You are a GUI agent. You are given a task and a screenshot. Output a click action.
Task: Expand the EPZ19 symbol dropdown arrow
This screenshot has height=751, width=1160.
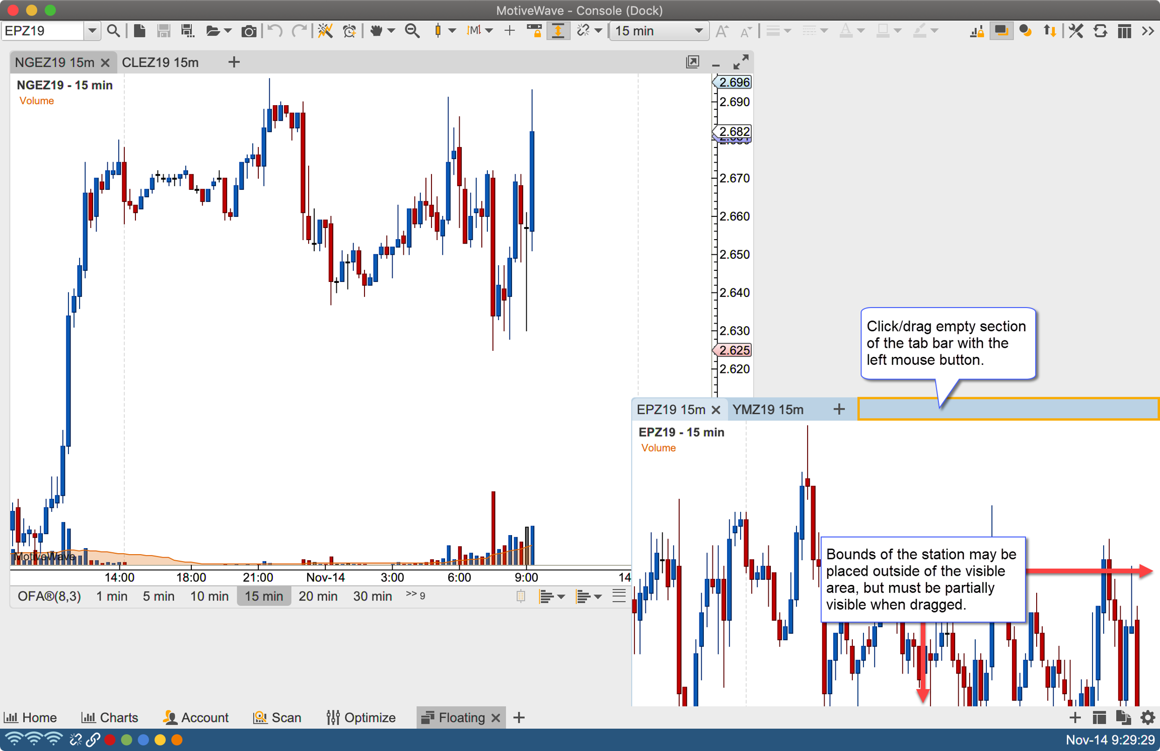pyautogui.click(x=92, y=31)
